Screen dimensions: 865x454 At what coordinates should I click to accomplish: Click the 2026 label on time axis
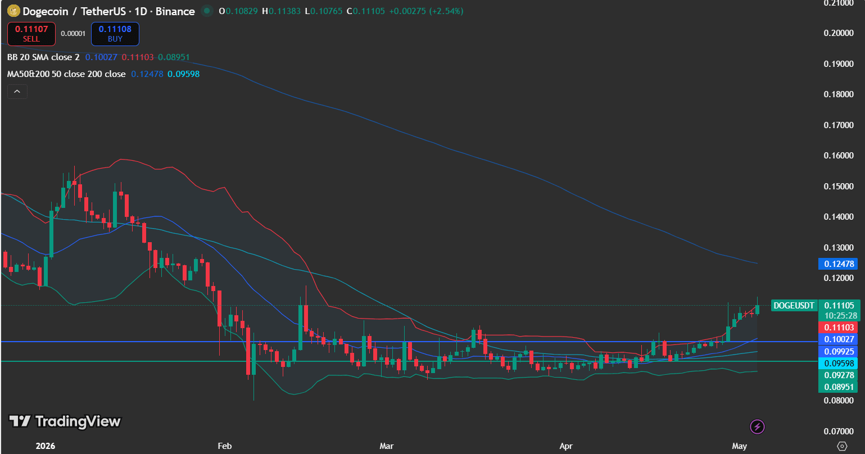click(x=45, y=446)
